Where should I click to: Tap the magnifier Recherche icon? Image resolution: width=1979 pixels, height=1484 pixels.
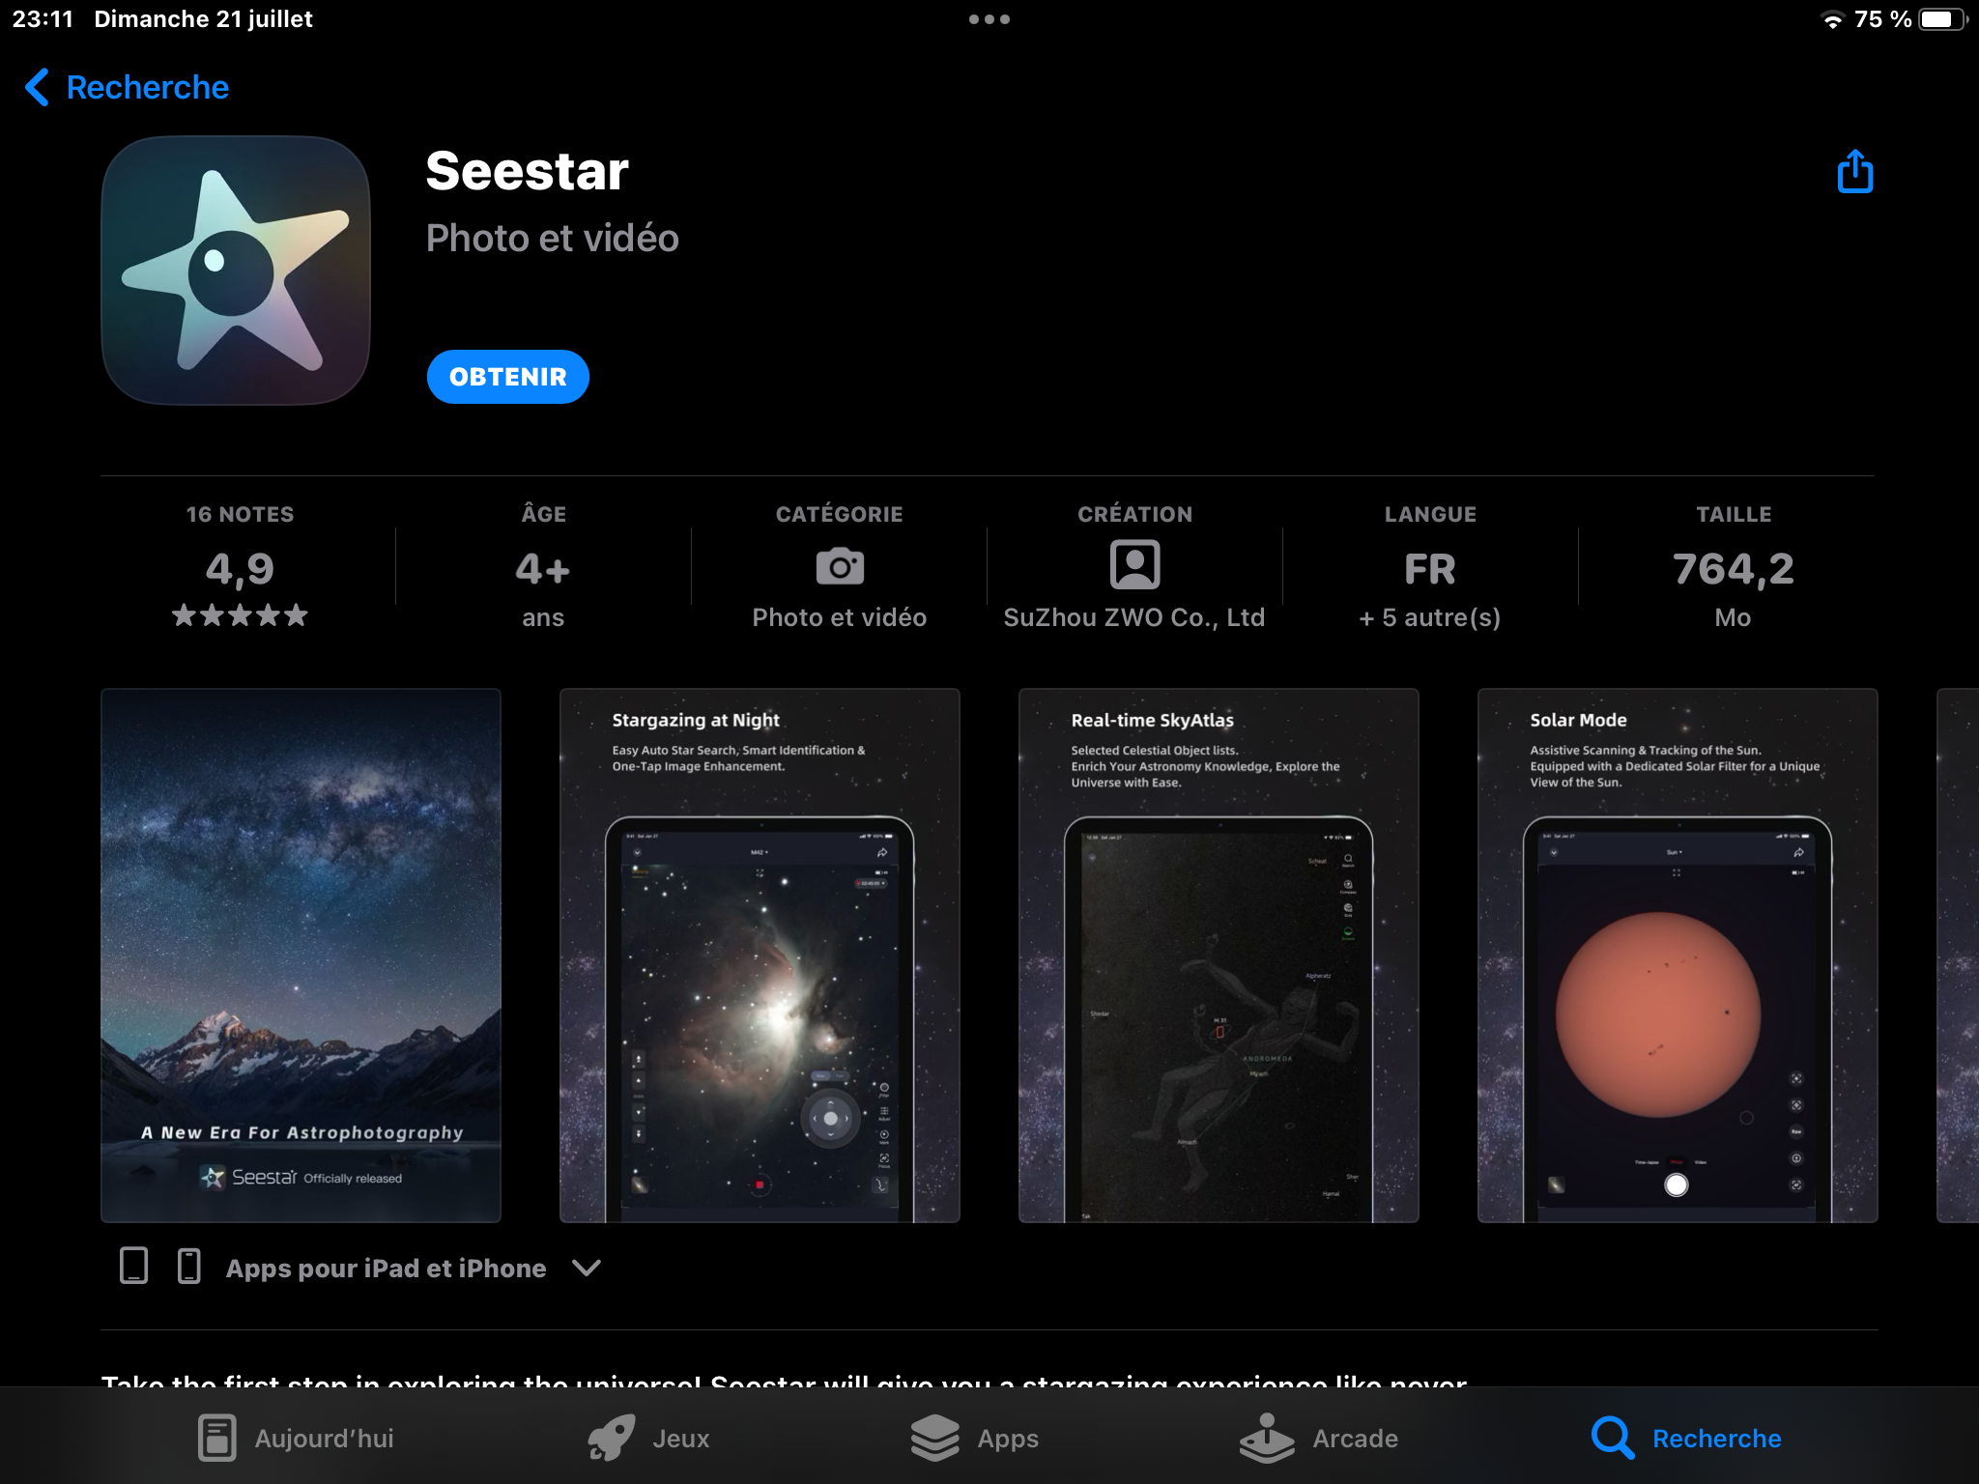click(x=1612, y=1438)
